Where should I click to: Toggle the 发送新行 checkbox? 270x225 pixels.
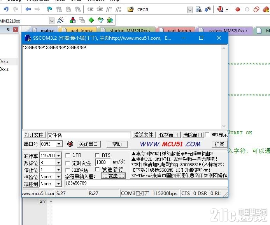(97, 169)
